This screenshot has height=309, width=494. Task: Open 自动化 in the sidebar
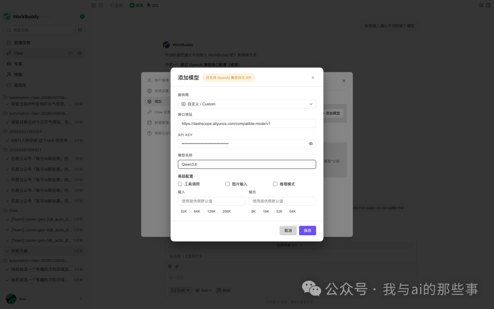click(x=44, y=85)
